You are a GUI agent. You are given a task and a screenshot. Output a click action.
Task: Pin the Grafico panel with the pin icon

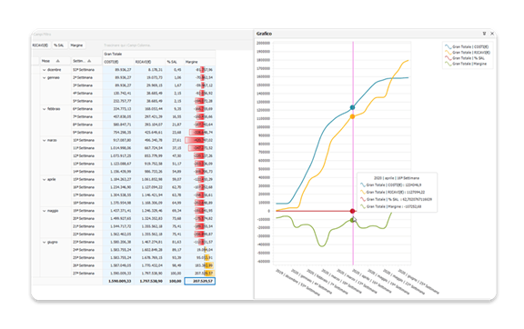pyautogui.click(x=484, y=34)
